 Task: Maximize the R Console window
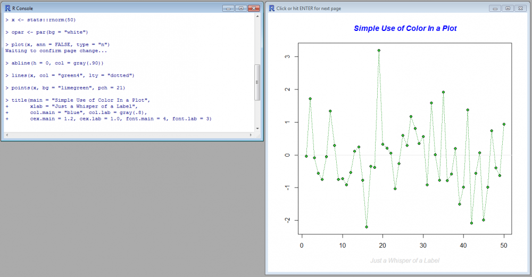(x=240, y=9)
